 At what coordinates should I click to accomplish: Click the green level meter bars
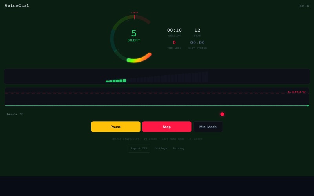point(116,81)
